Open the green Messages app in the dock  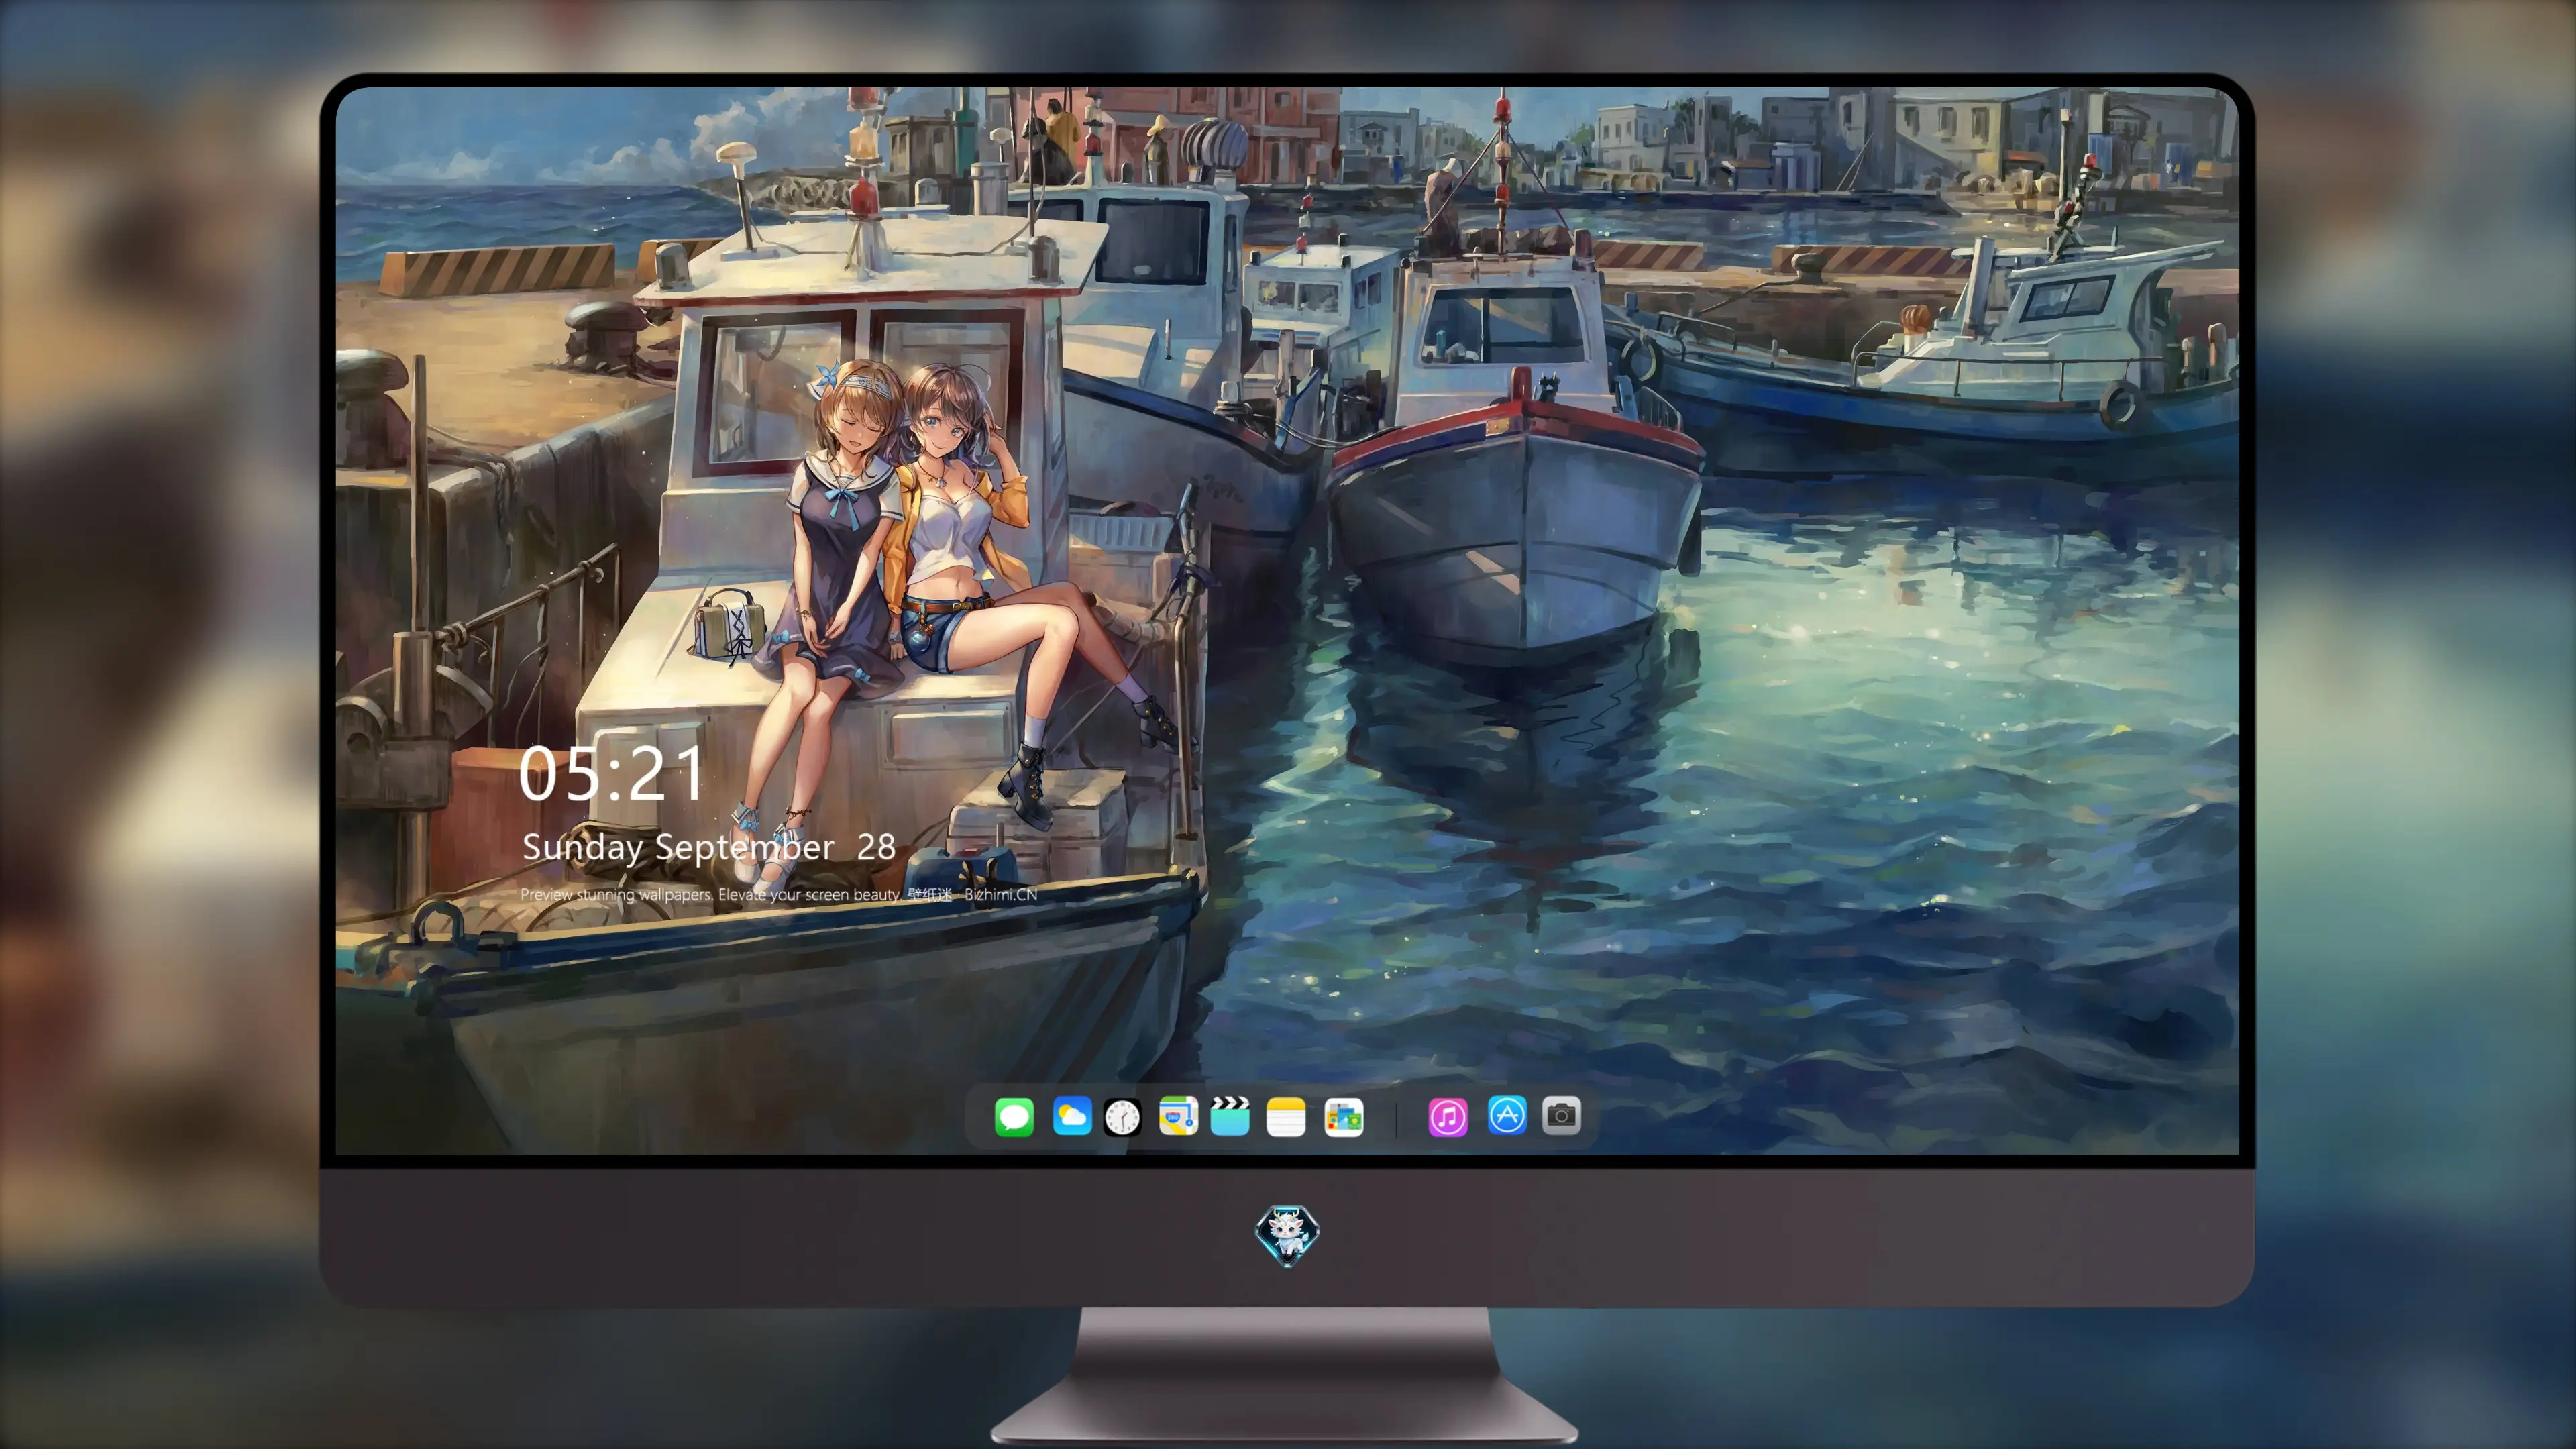1014,1117
